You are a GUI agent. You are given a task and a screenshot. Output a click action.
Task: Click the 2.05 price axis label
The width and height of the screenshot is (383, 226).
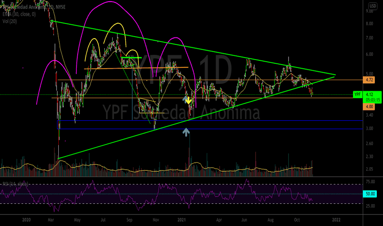tap(369, 169)
